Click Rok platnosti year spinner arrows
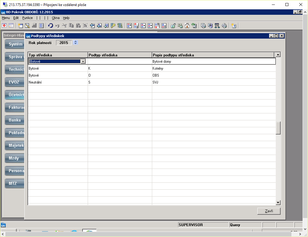The height and width of the screenshot is (237, 308). (x=75, y=43)
